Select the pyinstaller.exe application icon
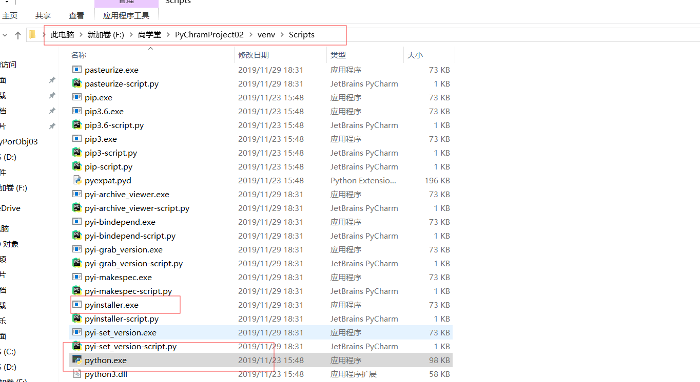Viewport: 700px width, 382px height. tap(77, 305)
